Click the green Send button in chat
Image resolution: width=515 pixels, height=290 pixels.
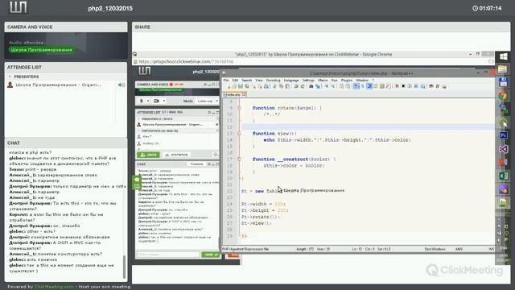pyautogui.click(x=210, y=255)
